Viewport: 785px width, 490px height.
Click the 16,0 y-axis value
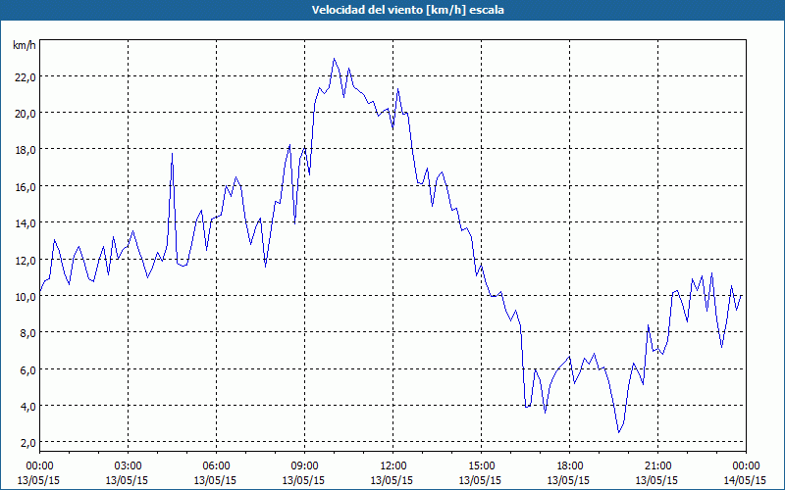pos(24,187)
